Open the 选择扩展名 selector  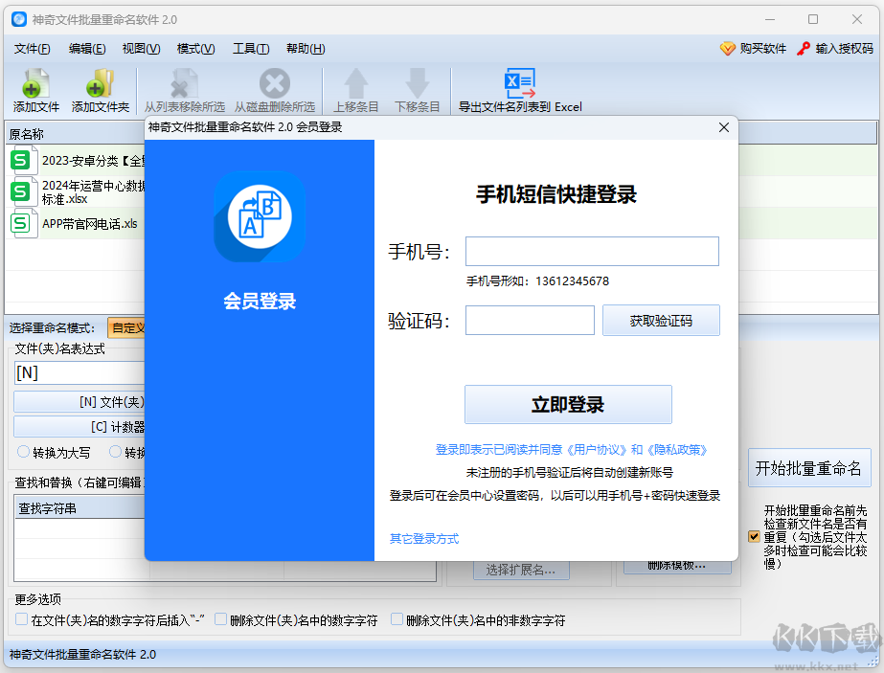[522, 569]
